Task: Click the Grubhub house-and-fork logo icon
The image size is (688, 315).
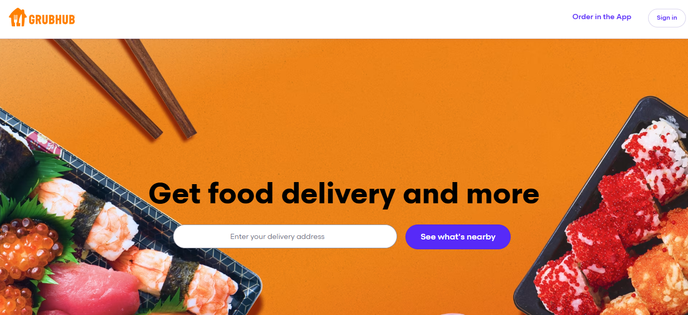Action: [x=18, y=18]
